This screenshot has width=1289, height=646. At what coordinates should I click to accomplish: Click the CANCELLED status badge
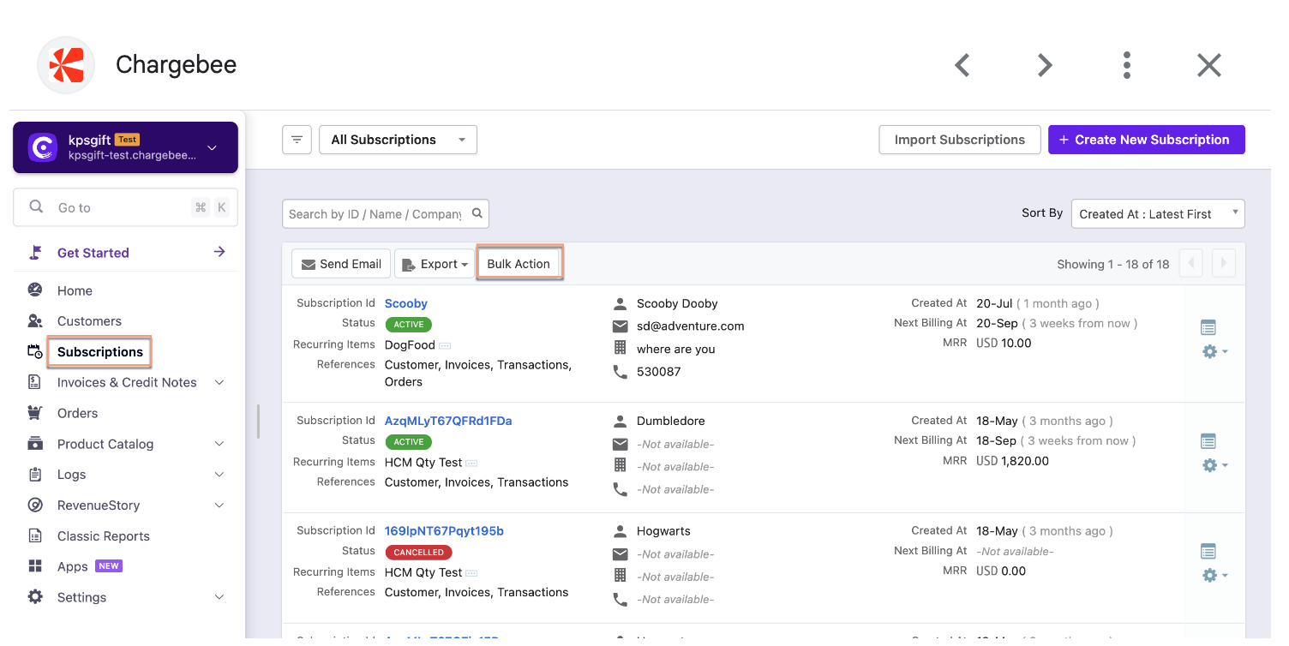tap(418, 553)
